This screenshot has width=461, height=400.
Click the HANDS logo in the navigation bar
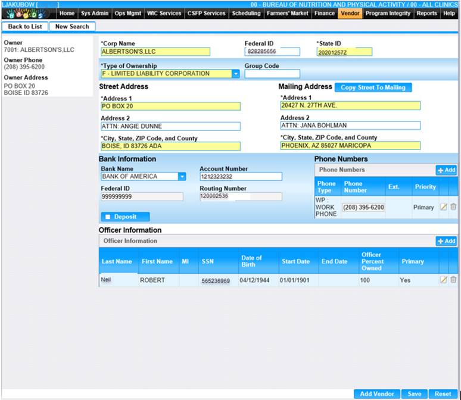click(x=26, y=14)
